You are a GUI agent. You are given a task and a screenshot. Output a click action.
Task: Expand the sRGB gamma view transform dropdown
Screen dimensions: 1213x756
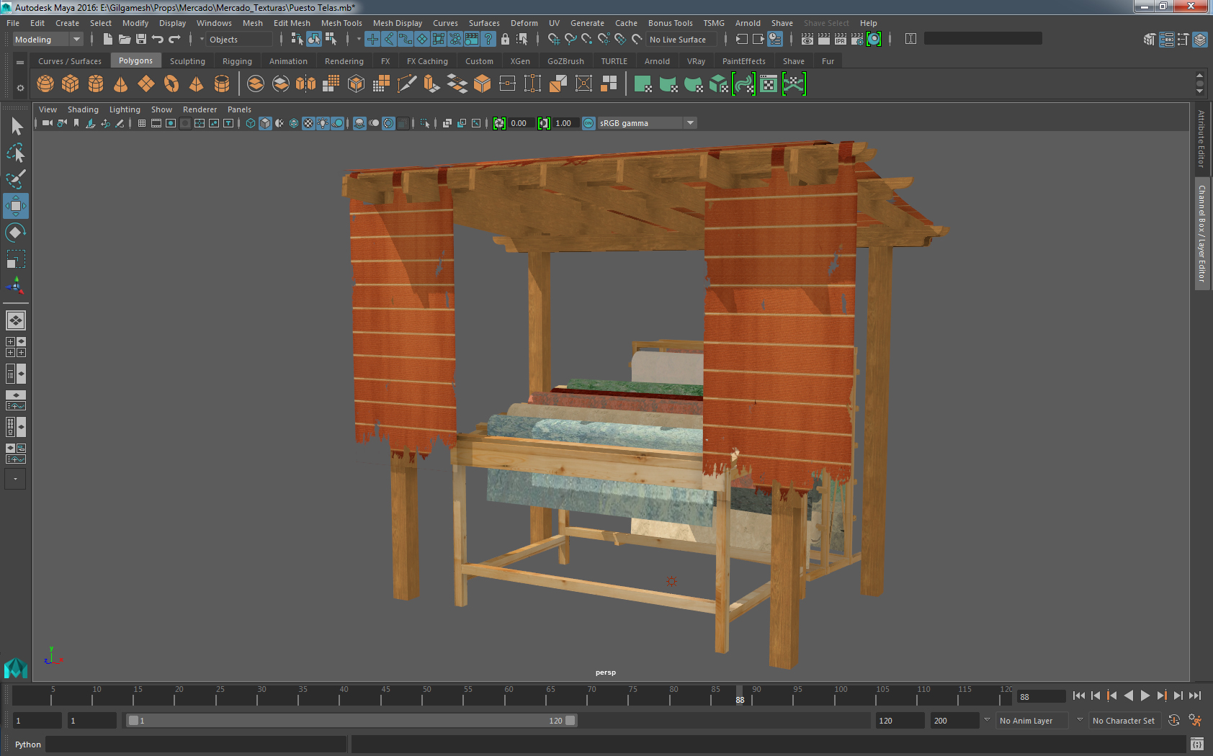(x=690, y=123)
